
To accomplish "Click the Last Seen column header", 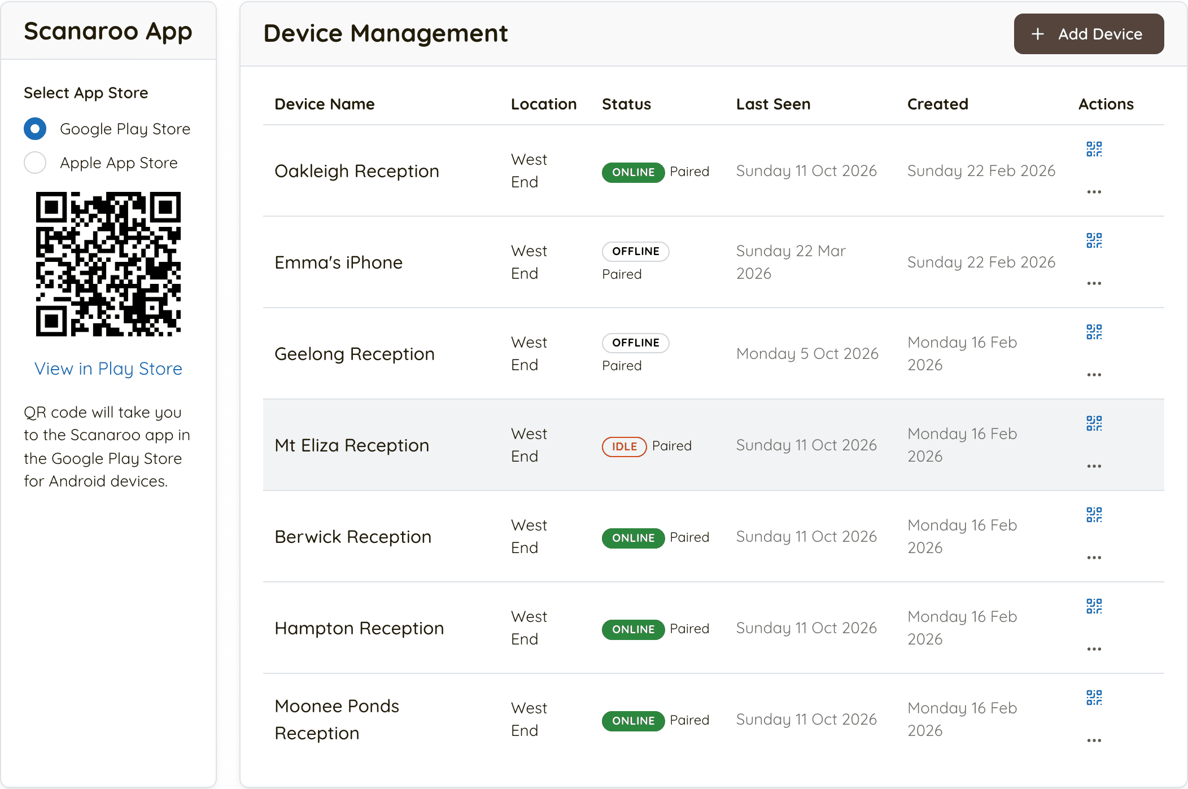I will pos(773,104).
